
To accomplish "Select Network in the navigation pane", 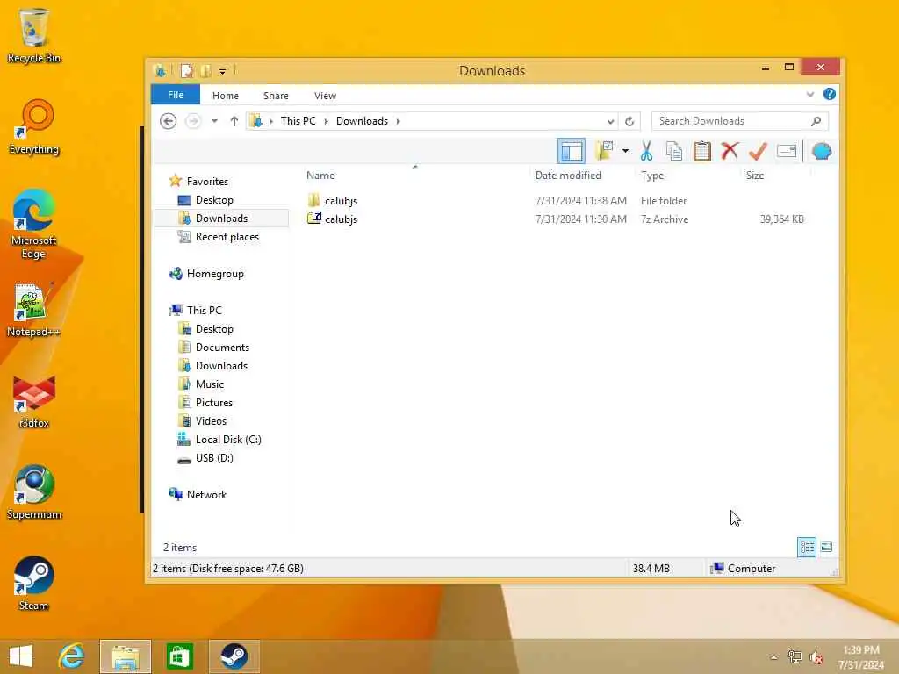I will (x=206, y=495).
